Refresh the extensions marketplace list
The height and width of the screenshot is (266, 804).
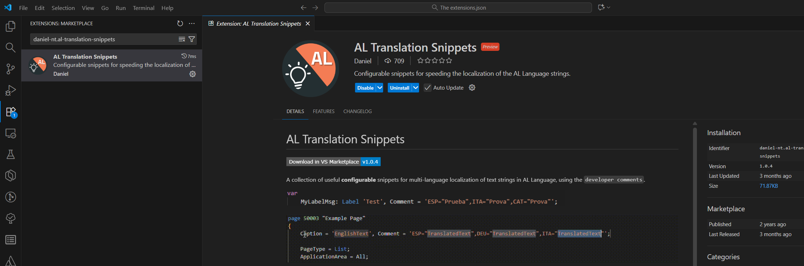(180, 23)
